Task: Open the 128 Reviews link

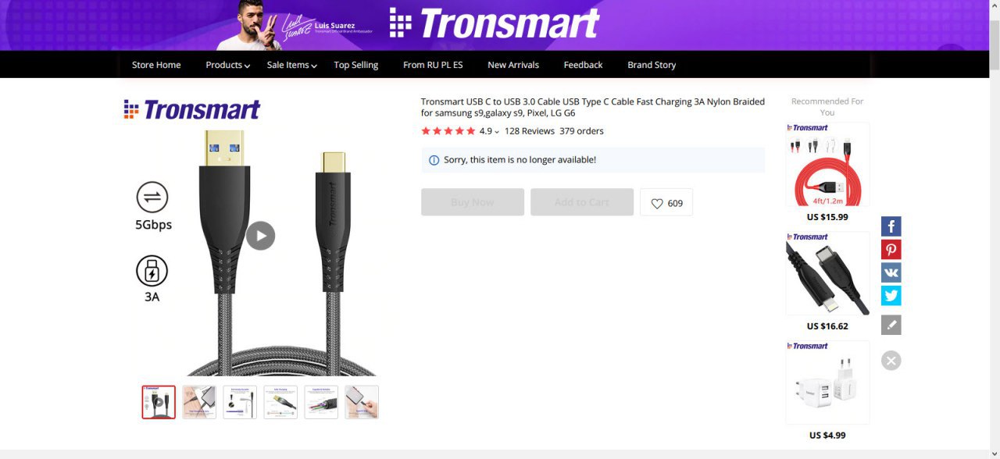Action: tap(530, 131)
